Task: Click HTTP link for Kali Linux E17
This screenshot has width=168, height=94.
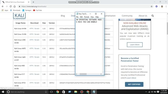Action: point(31,74)
